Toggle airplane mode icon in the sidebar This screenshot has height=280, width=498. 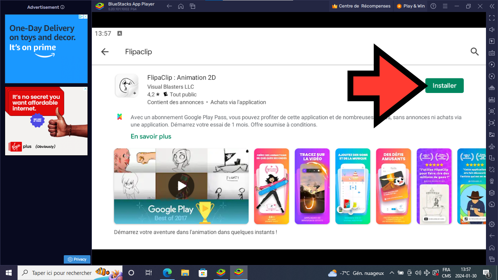[x=492, y=146]
